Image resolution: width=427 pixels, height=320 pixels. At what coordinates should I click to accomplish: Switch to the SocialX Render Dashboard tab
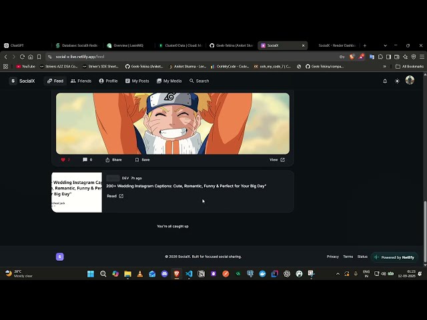pyautogui.click(x=336, y=45)
